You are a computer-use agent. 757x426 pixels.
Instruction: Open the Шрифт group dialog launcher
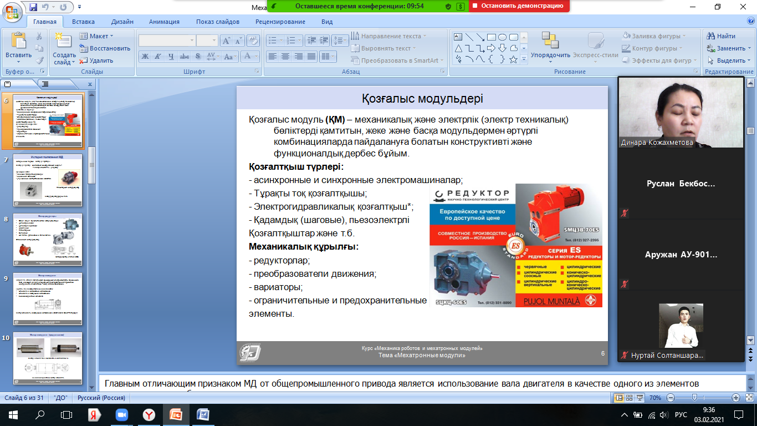(x=257, y=72)
